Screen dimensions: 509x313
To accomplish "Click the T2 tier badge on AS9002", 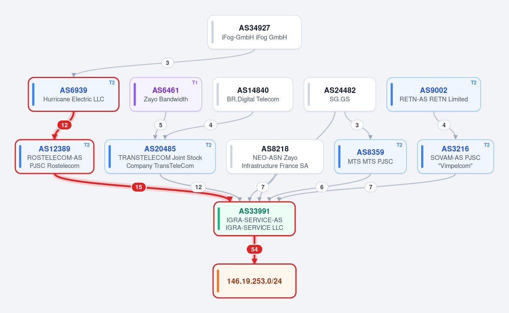I will point(473,83).
